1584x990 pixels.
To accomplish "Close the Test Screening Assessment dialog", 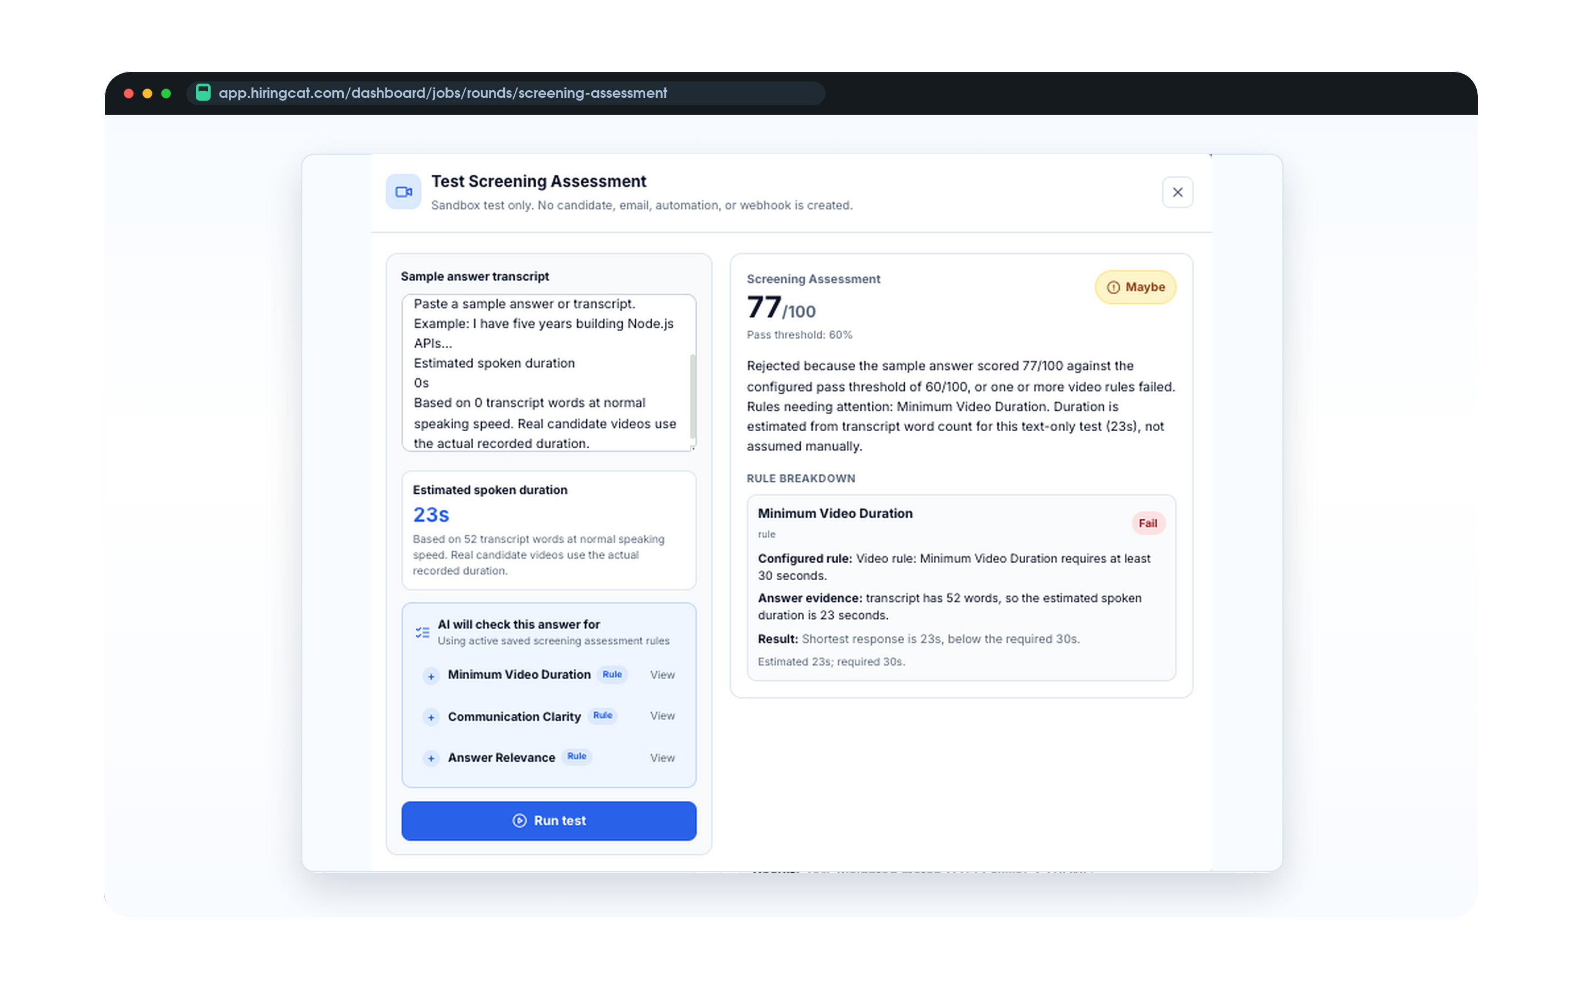I will pyautogui.click(x=1177, y=192).
